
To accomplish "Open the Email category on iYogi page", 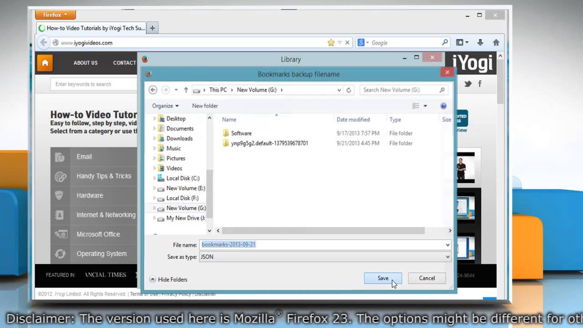I will click(x=84, y=156).
